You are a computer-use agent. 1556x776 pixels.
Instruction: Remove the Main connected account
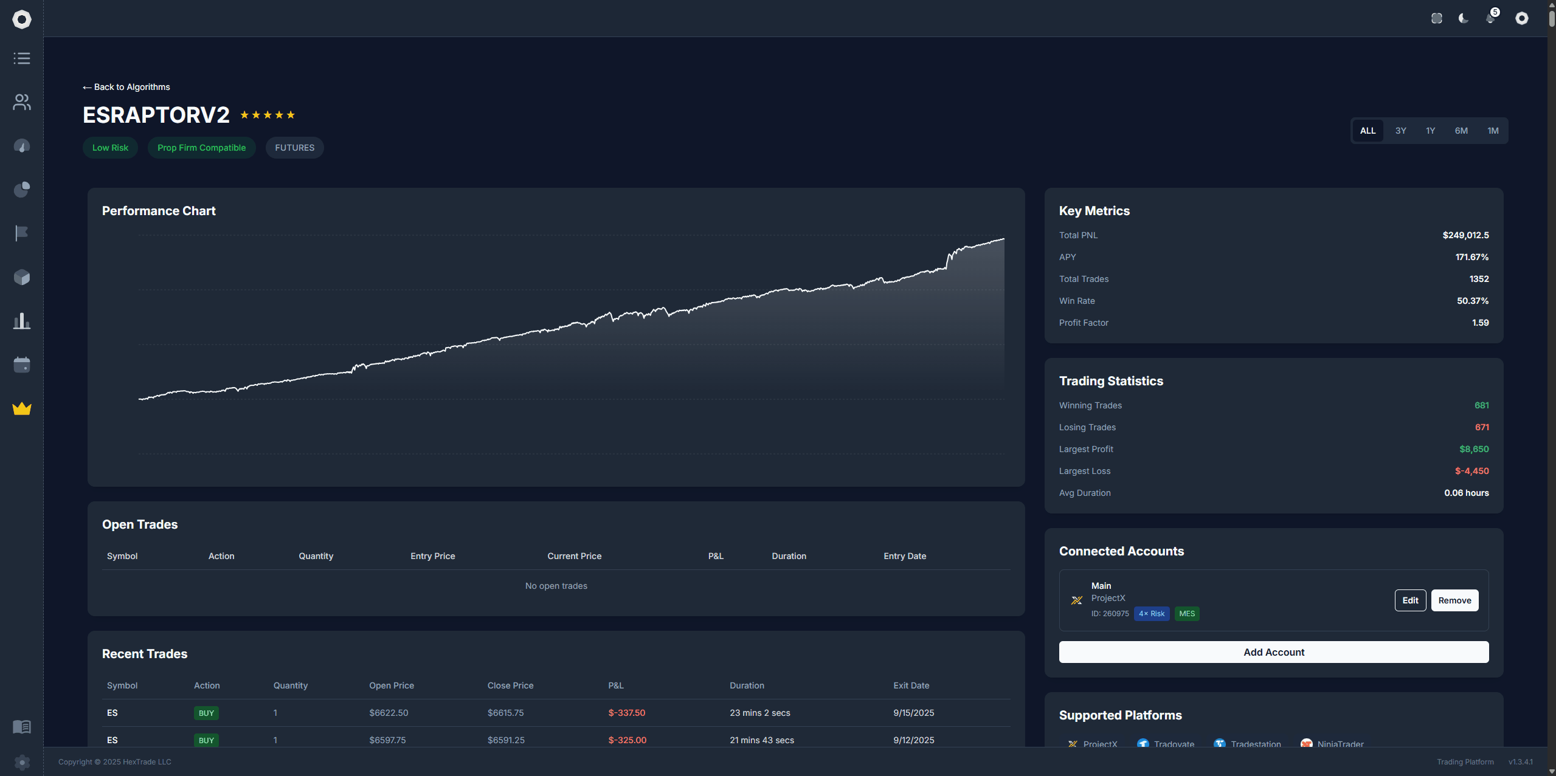[x=1454, y=600]
